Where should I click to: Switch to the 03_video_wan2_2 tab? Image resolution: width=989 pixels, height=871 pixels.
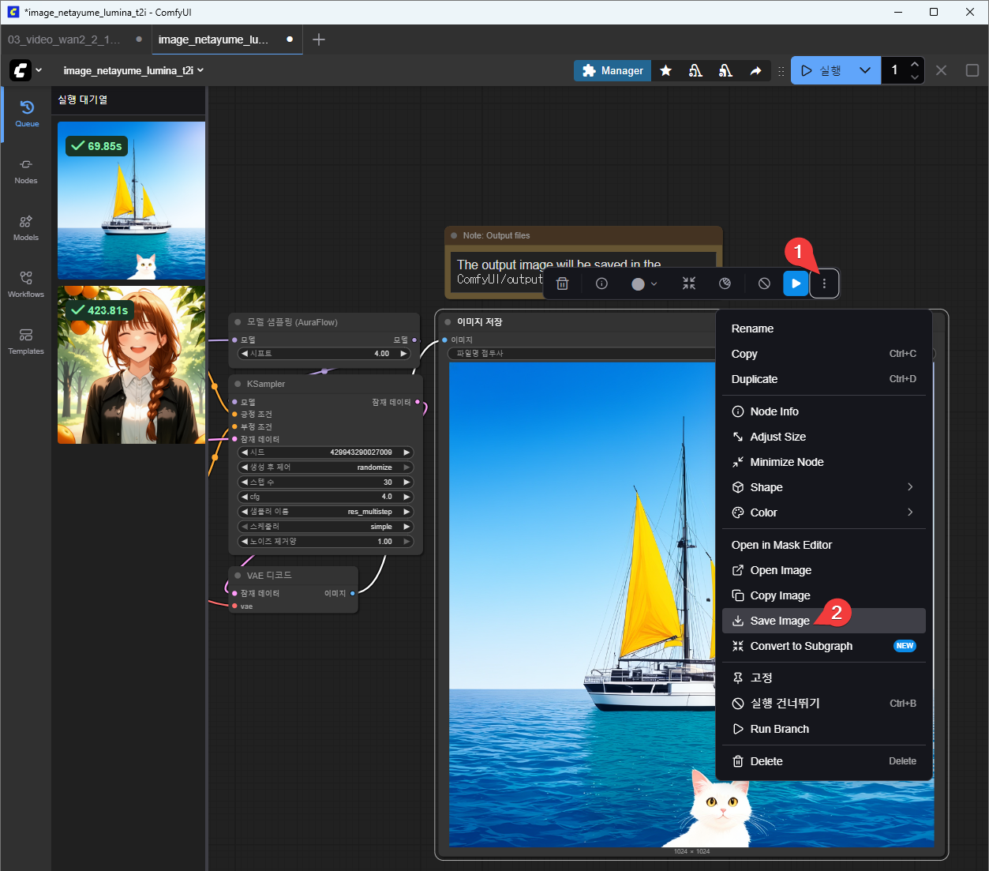coord(65,39)
